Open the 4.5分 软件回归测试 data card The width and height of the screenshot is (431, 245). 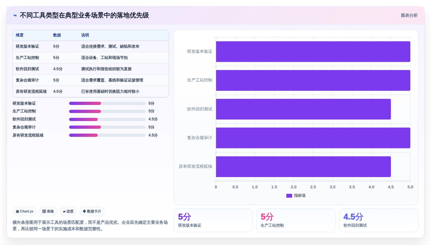[x=378, y=220]
